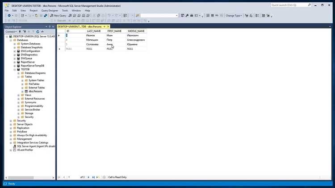Expand the dbo.Persons table node
335x188 pixels.
[22, 92]
